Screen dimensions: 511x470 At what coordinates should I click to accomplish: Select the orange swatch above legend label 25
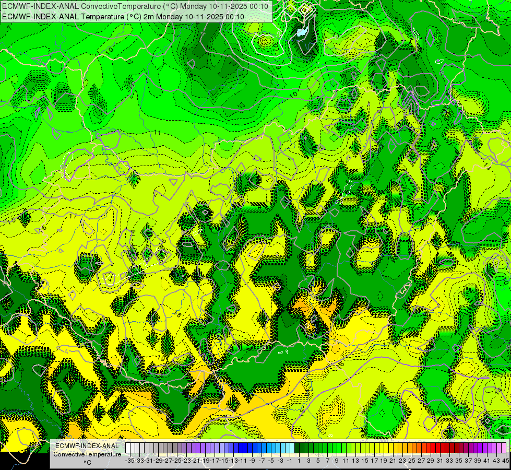point(409,448)
